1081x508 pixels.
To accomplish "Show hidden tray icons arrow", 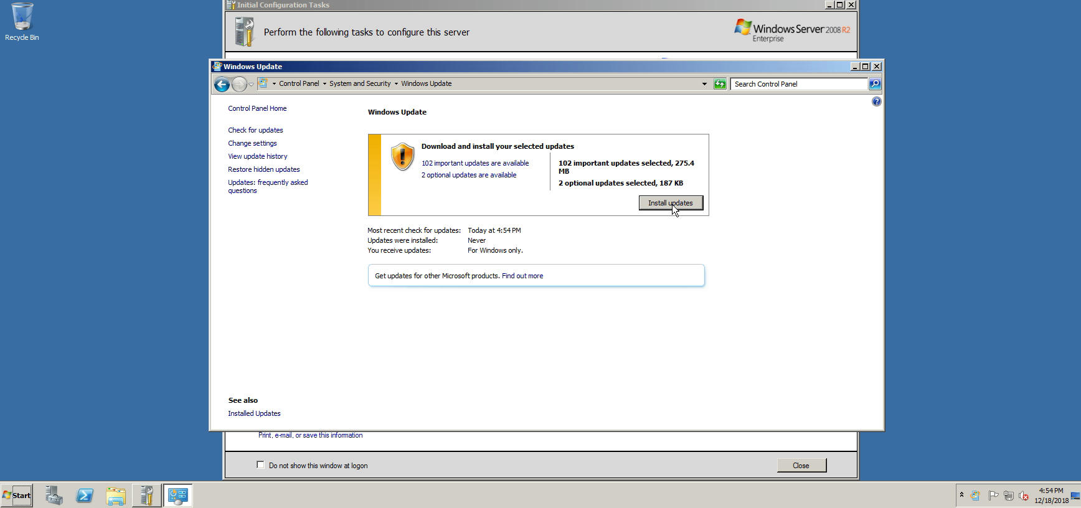I will [x=961, y=495].
